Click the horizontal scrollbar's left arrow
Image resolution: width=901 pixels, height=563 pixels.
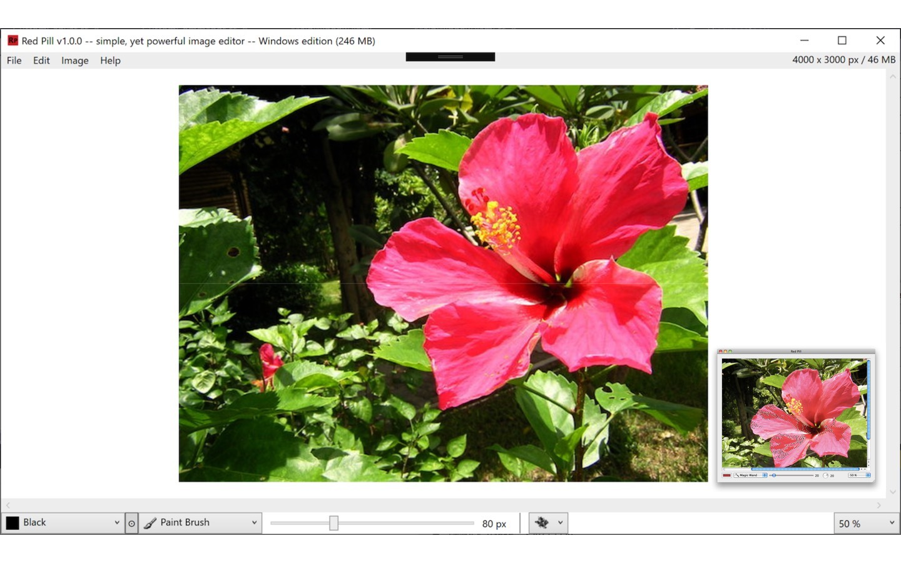pyautogui.click(x=8, y=505)
